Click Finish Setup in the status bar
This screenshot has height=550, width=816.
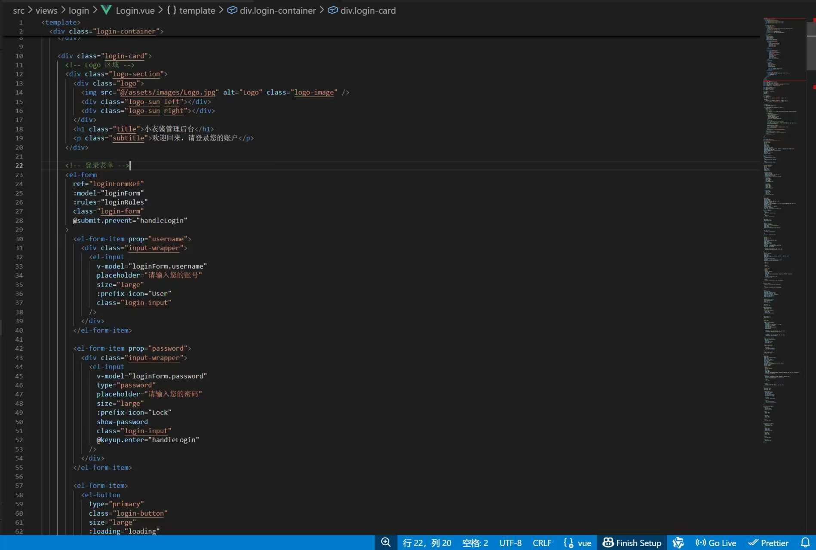pyautogui.click(x=632, y=543)
